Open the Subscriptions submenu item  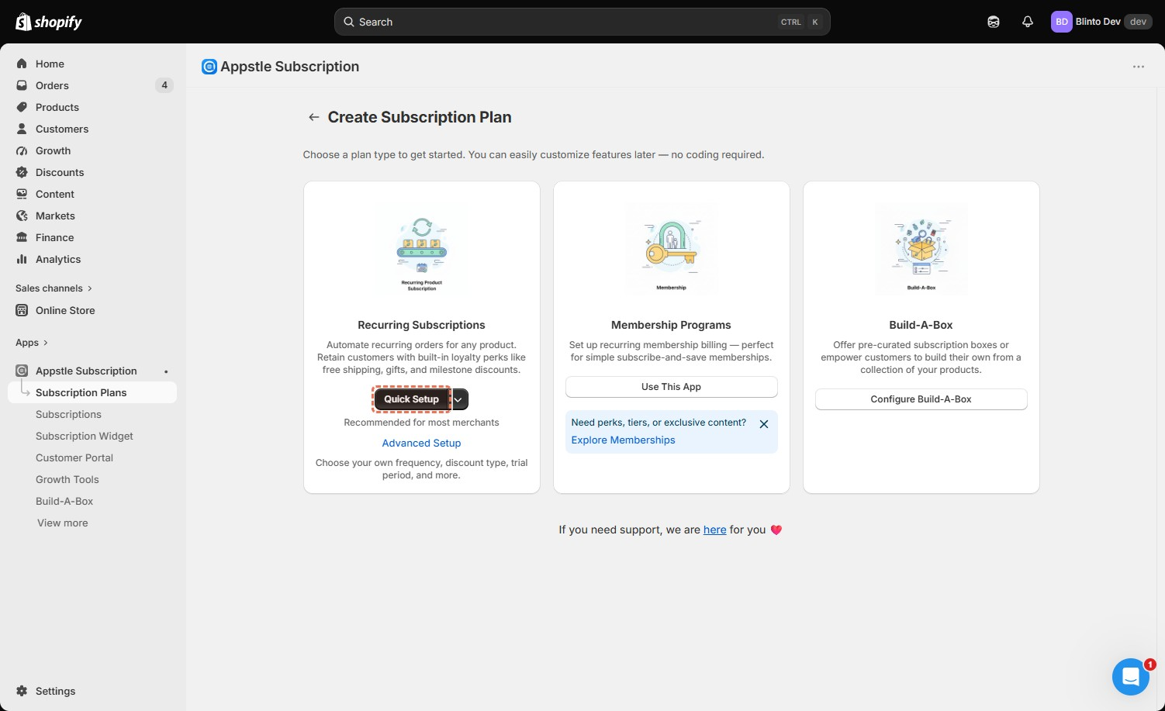[92, 414]
